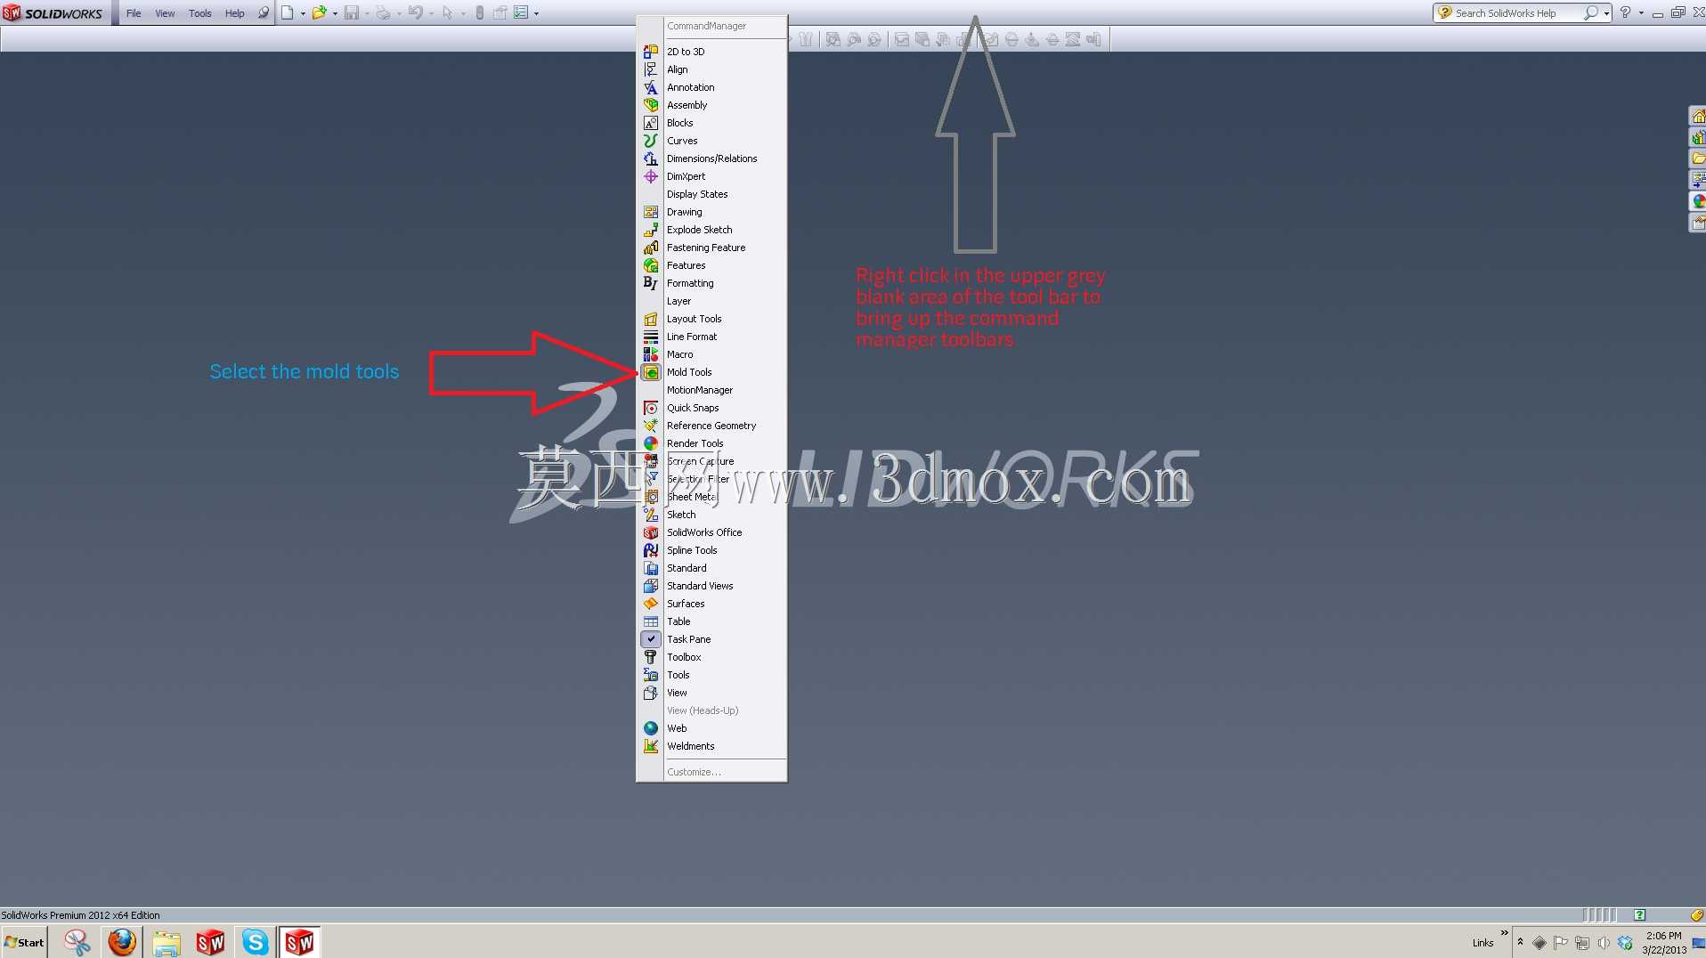This screenshot has height=958, width=1706.
Task: Click the Formatting toolbar icon
Action: pos(651,283)
